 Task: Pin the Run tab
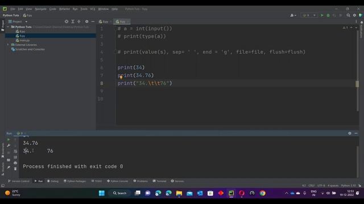point(9,167)
